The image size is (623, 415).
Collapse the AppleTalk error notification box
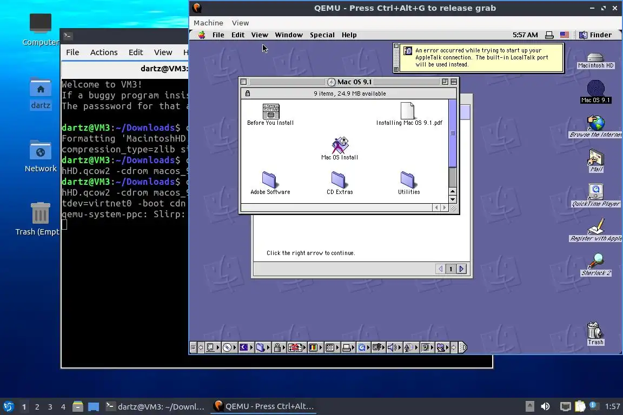pos(396,70)
